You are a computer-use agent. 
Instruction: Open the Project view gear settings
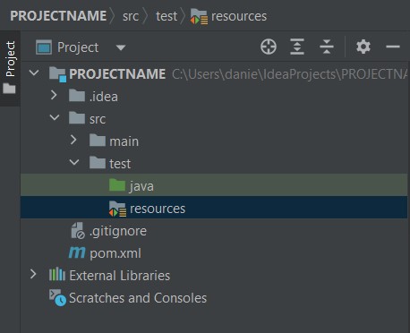363,47
